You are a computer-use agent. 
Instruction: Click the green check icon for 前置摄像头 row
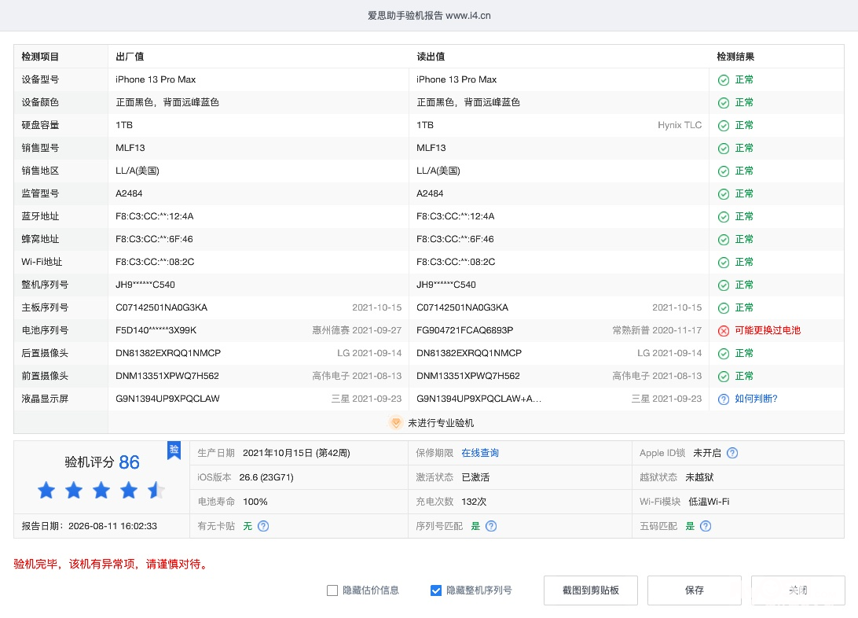tap(724, 377)
